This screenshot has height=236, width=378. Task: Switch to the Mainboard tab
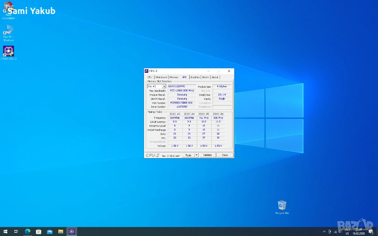pyautogui.click(x=161, y=77)
